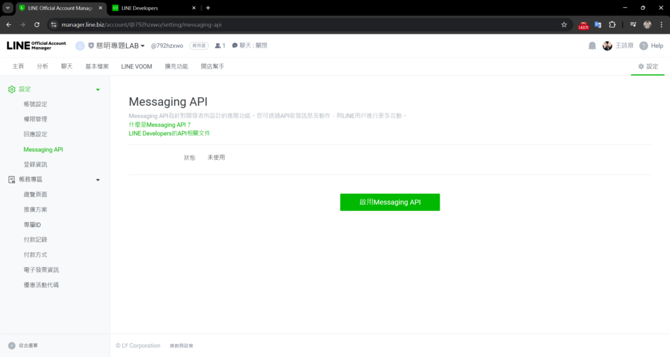
Task: Click the 王詩淵 user profile picture
Action: coord(607,46)
